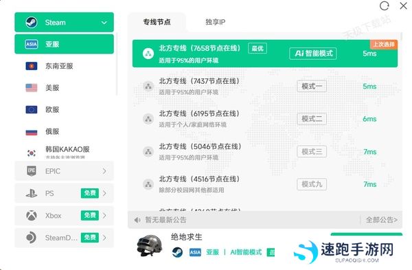Click the Steam icon below 绝地求生
This screenshot has width=412, height=270.
[177, 252]
